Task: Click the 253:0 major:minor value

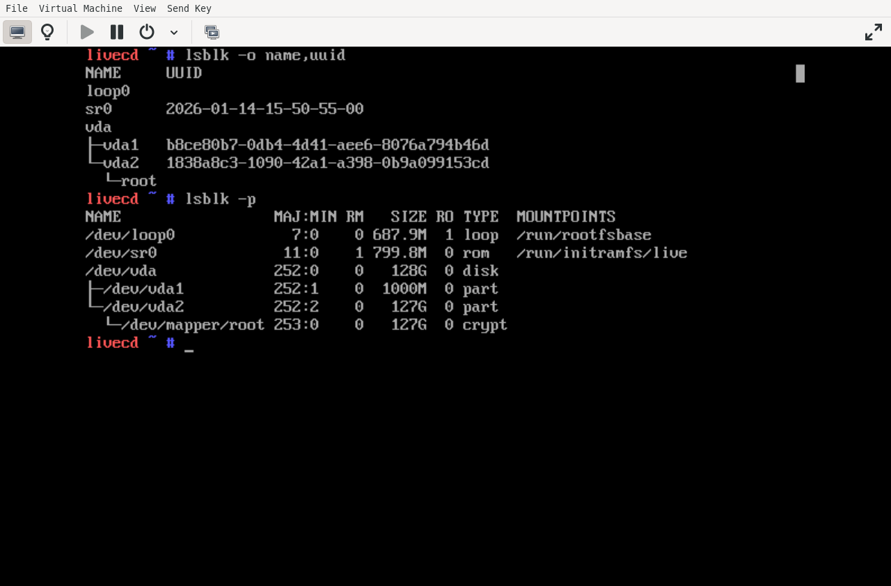Action: 296,325
